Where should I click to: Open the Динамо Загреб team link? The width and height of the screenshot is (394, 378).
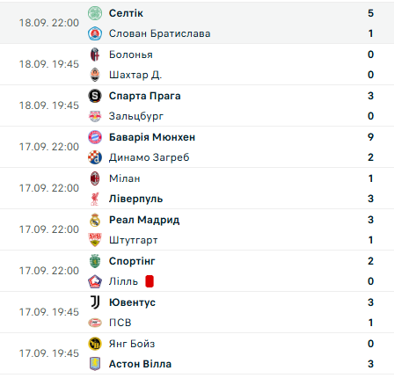pos(150,157)
